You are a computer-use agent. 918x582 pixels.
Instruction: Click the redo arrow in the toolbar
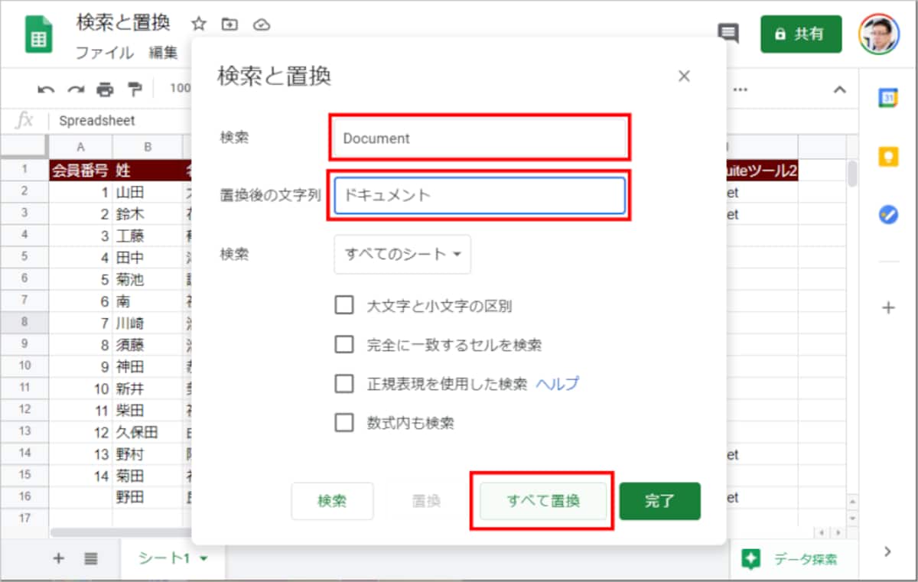(x=75, y=89)
